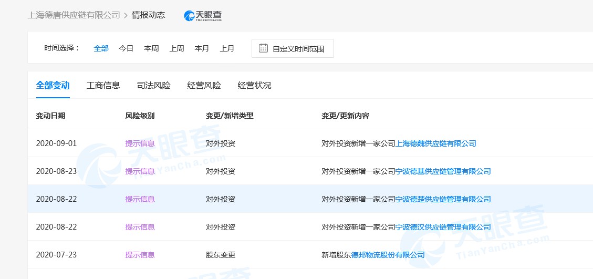The height and width of the screenshot is (279, 593).
Task: Open 上海德唐供应链有限公司 breadcrumb link
Action: (74, 16)
